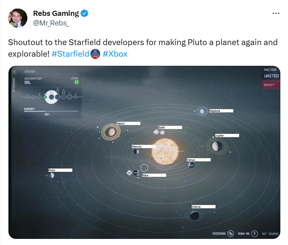The height and width of the screenshot is (245, 288).
Task: Click the Sun at the system center
Action: click(165, 152)
